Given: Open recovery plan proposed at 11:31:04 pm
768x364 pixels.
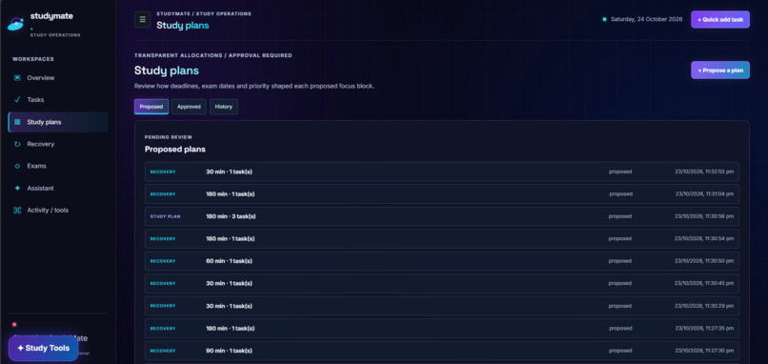Looking at the screenshot, I should pyautogui.click(x=442, y=194).
